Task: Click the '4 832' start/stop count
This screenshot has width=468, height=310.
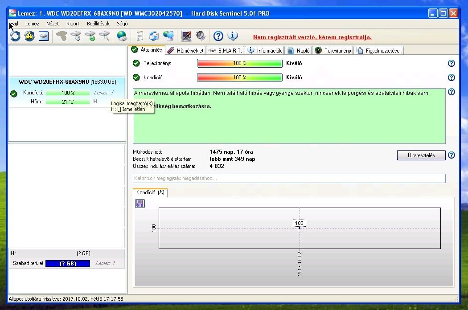Action: (x=217, y=166)
